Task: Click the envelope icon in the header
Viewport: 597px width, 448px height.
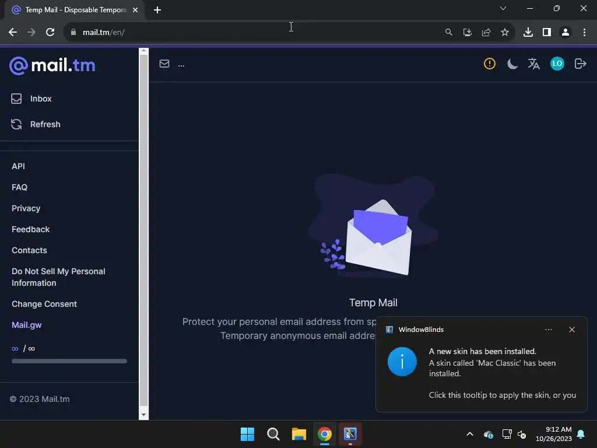Action: (x=164, y=64)
